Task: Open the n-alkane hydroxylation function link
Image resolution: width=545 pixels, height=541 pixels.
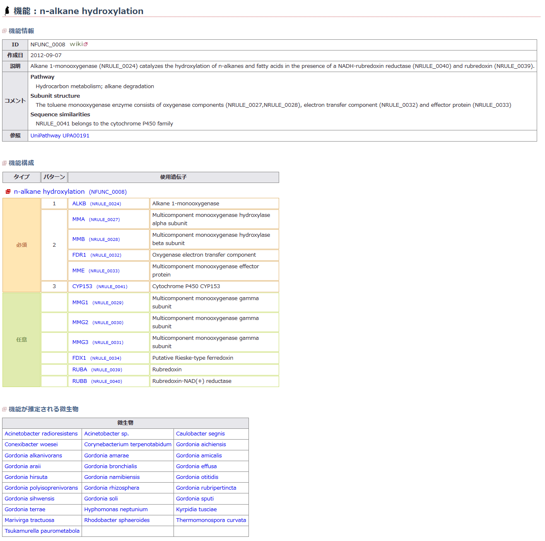Action: 49,192
